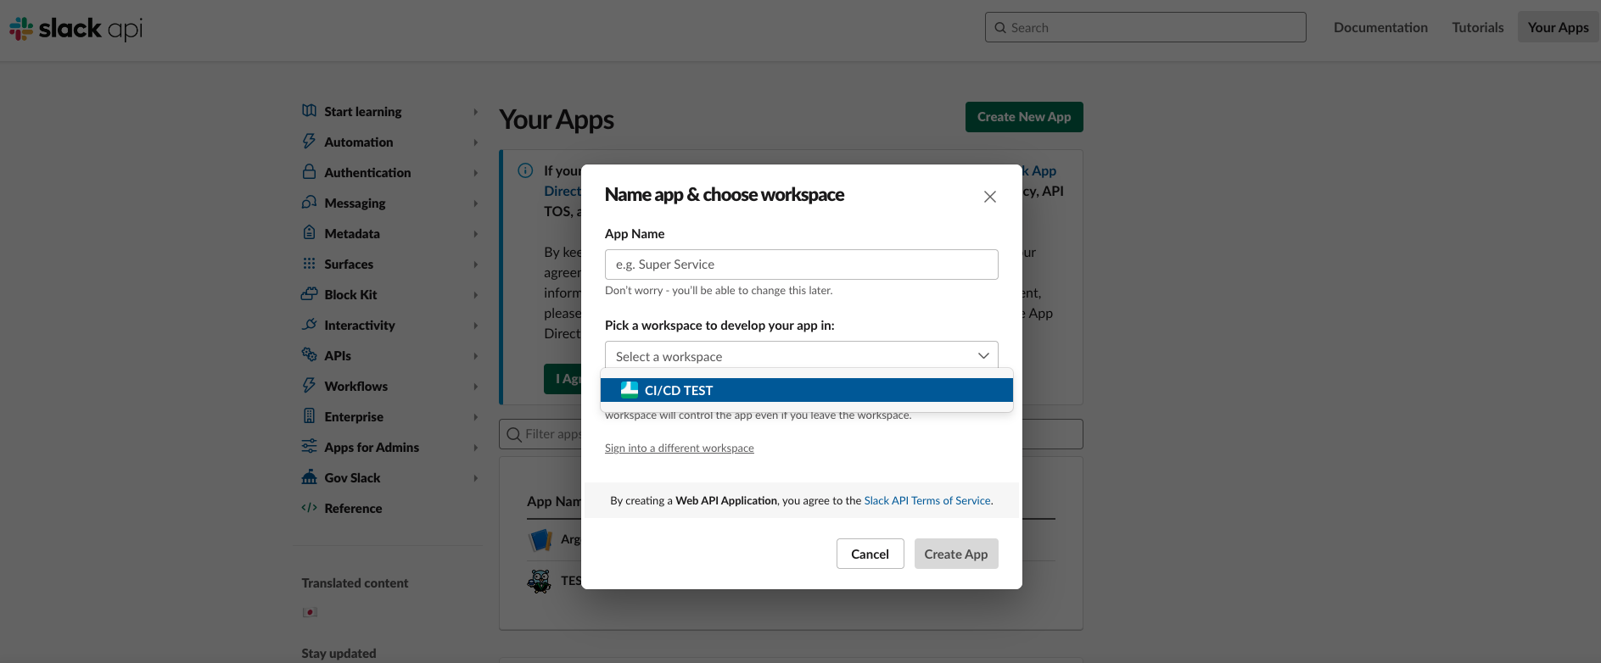Screen dimensions: 1601x663
Task: Click the APIs gears icon
Action: 310,355
